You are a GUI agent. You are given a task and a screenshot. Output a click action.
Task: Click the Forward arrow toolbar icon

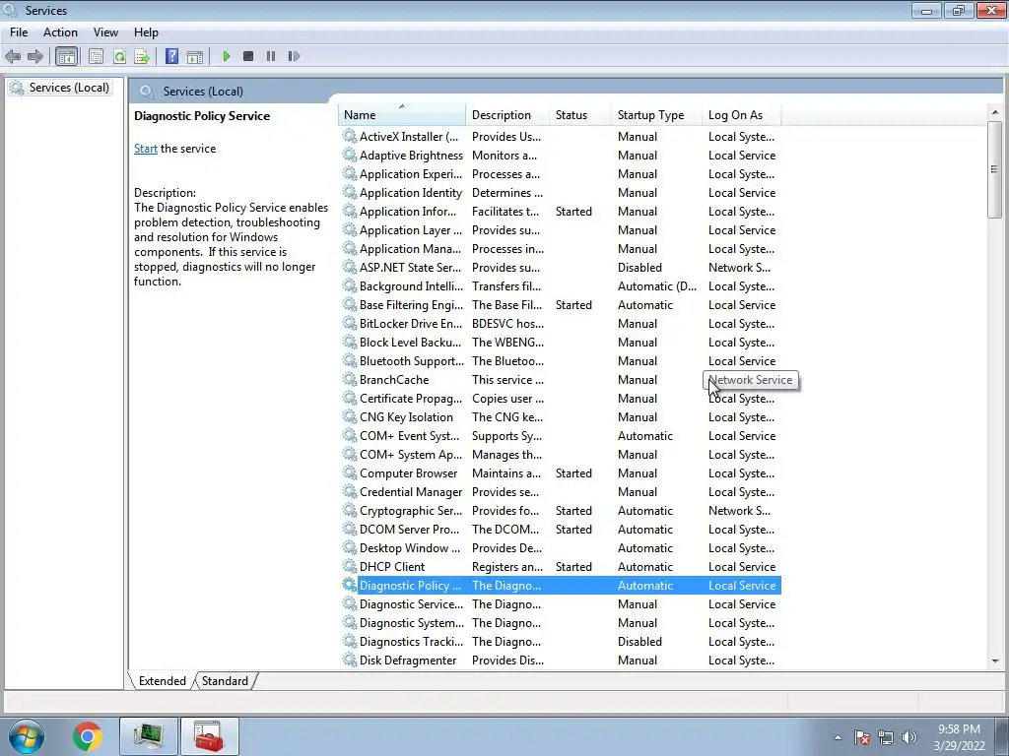coord(35,56)
